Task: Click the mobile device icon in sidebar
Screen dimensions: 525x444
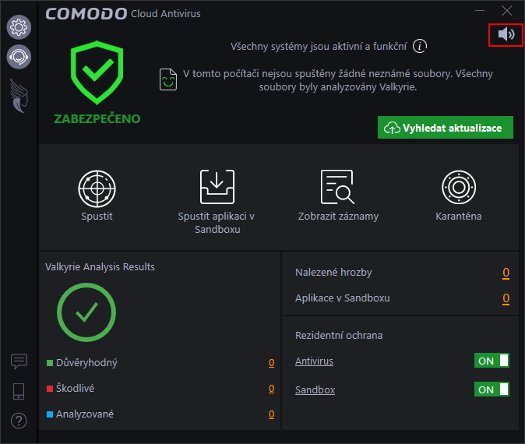Action: coord(19,391)
